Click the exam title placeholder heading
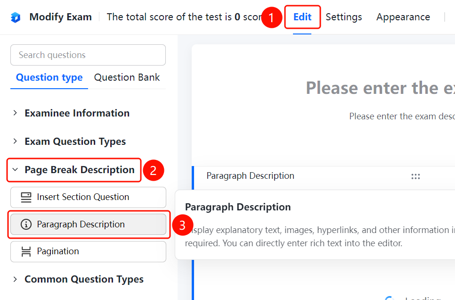This screenshot has width=455, height=300. [x=381, y=88]
